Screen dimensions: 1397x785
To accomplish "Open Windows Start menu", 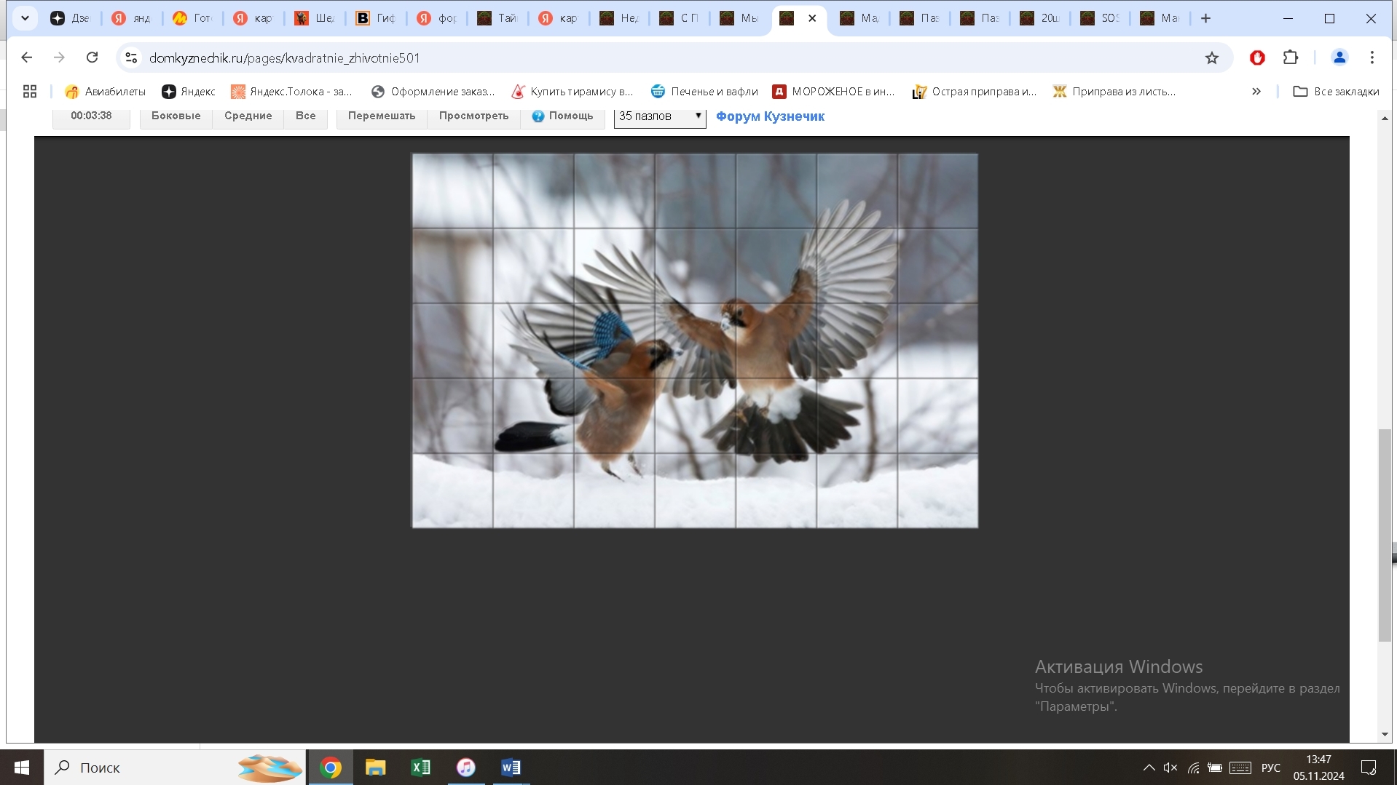I will pos(22,768).
